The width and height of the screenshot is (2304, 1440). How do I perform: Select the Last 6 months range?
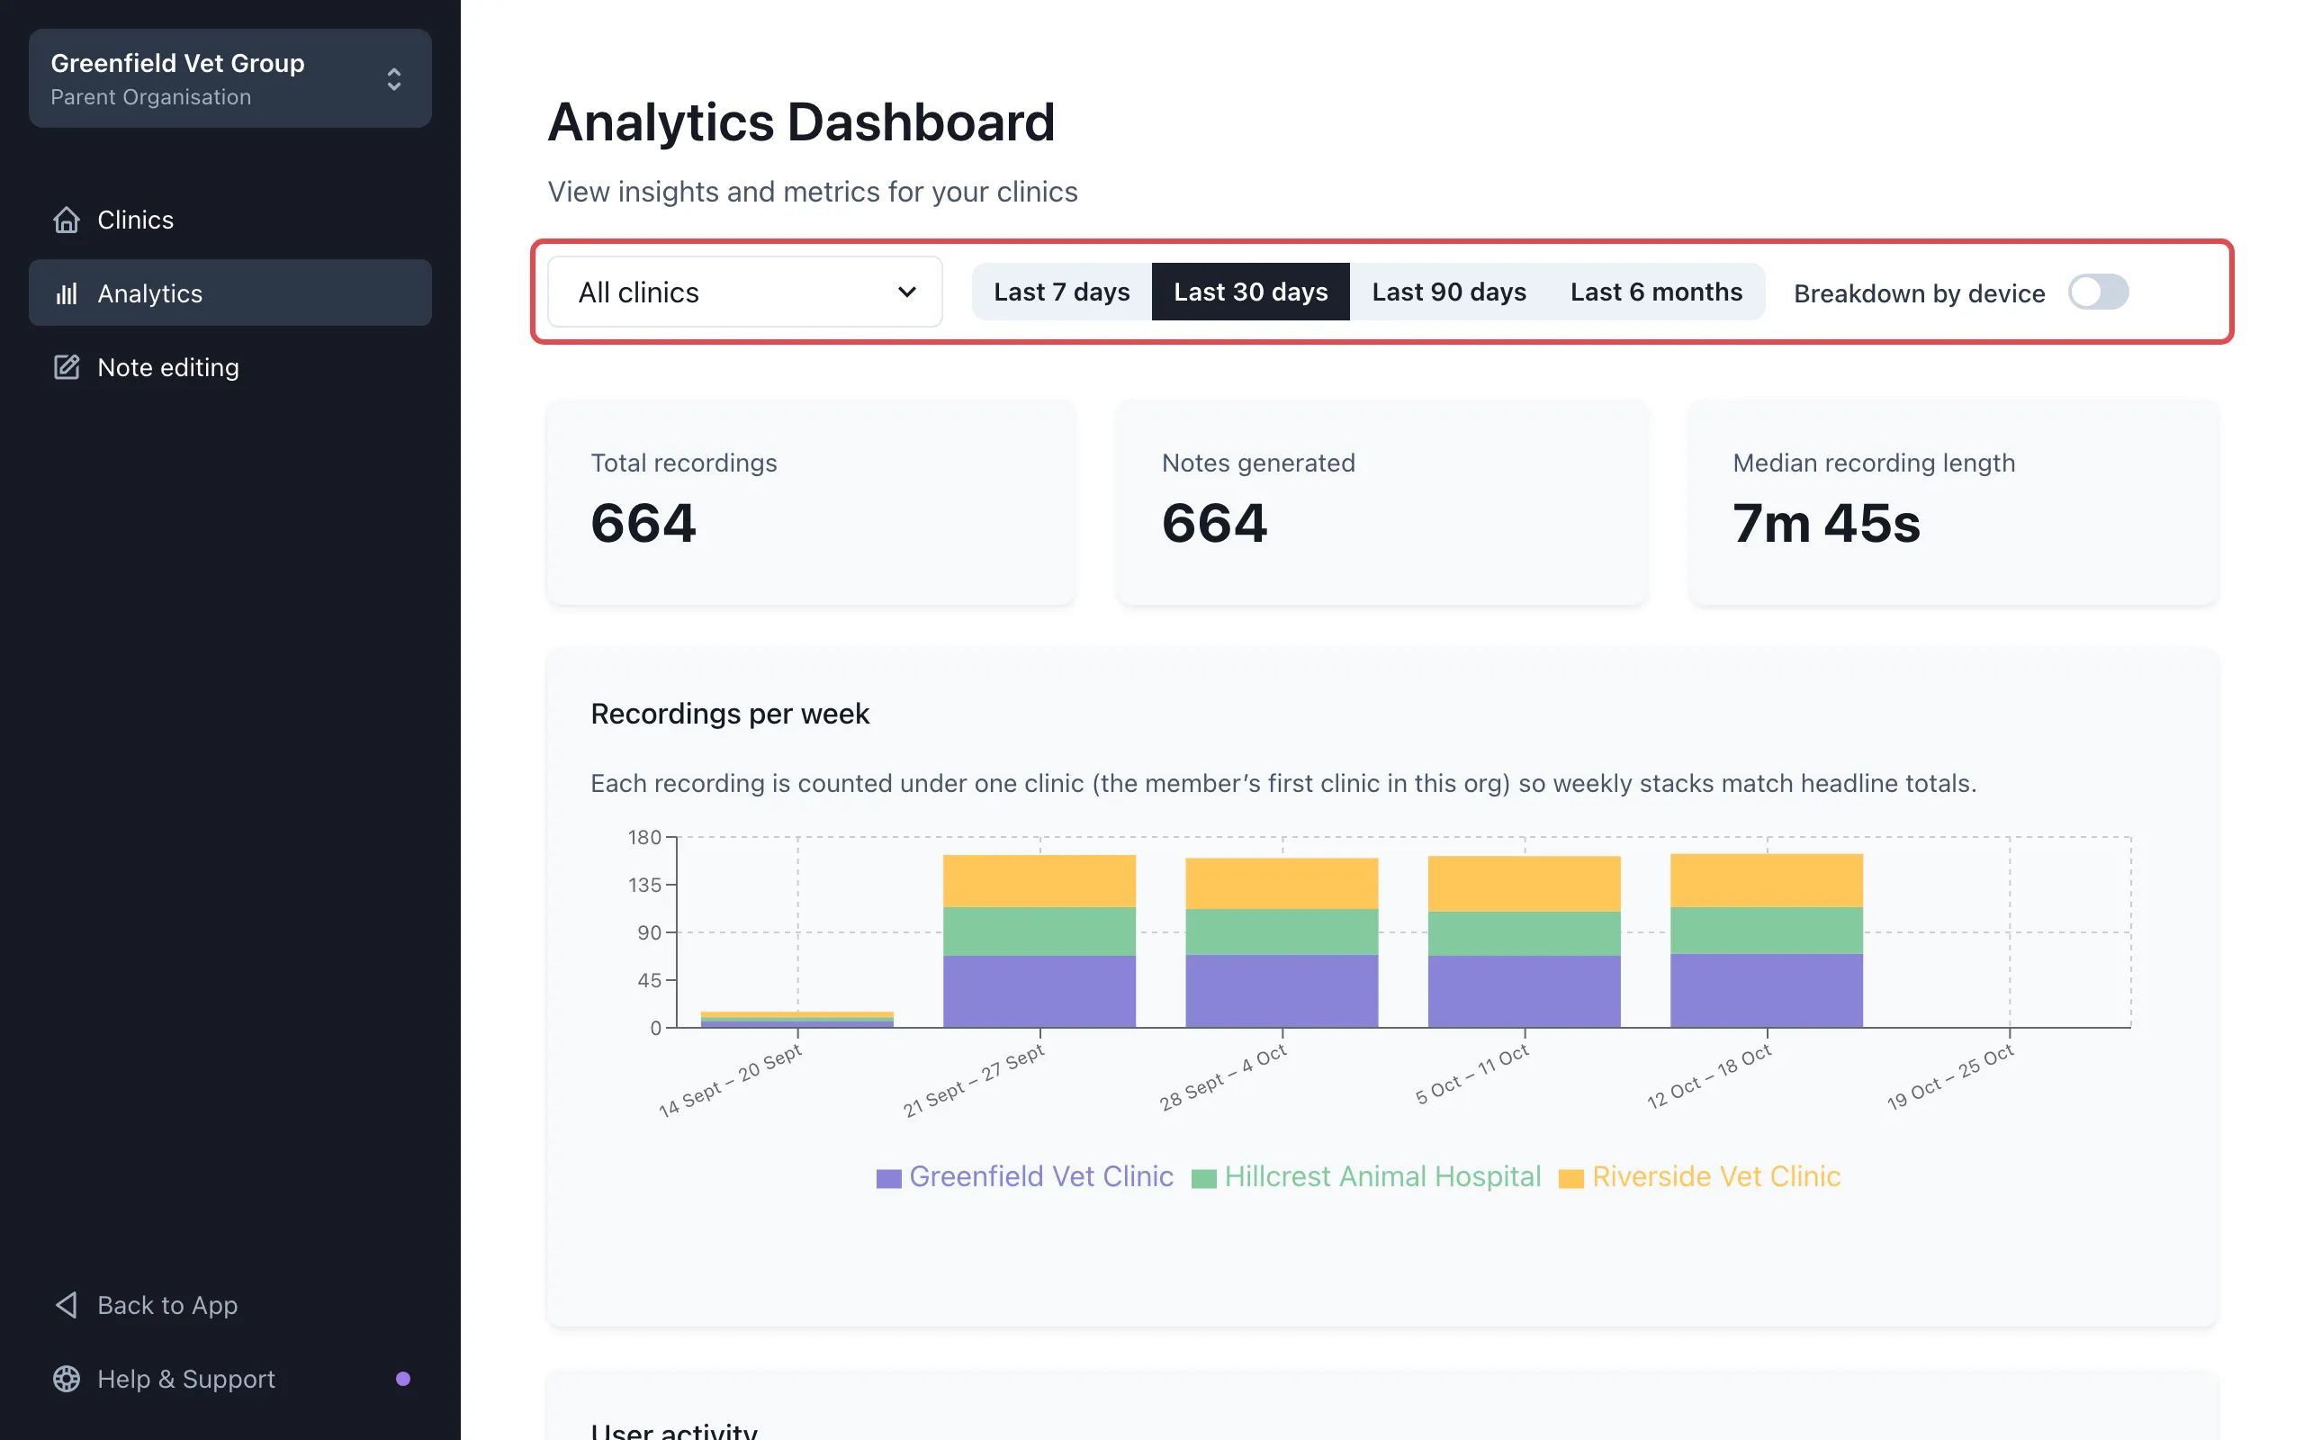click(x=1656, y=292)
